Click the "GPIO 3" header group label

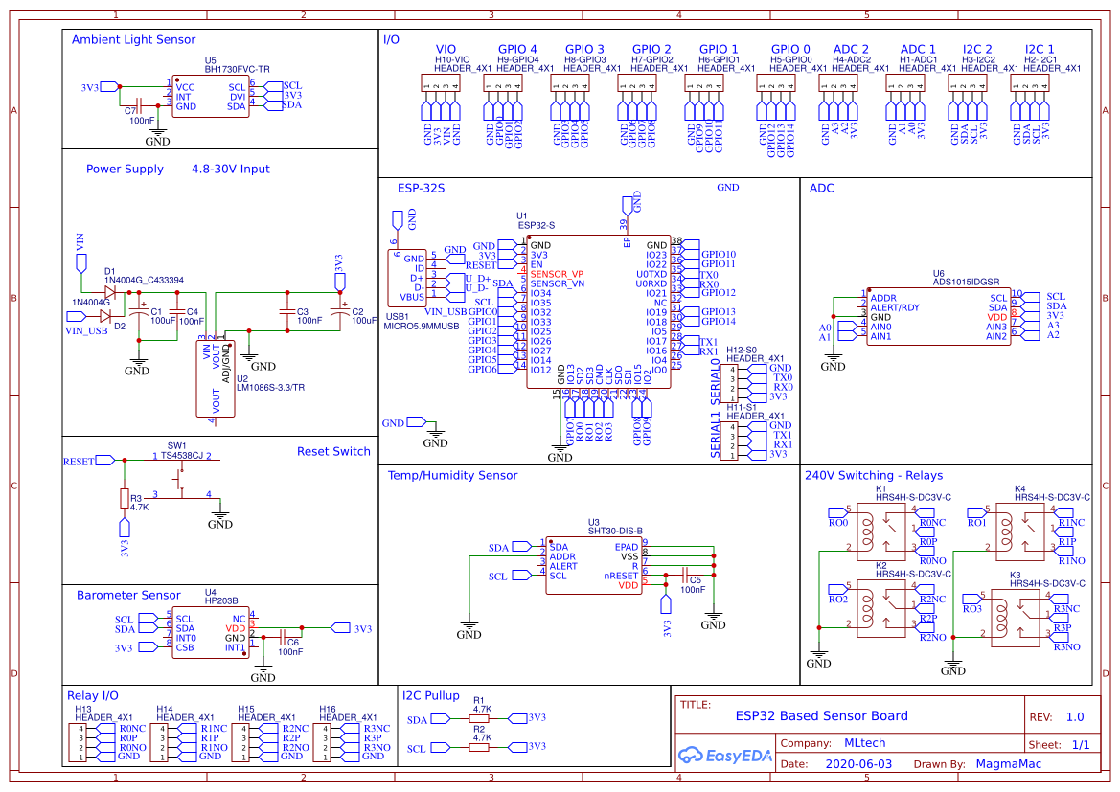585,49
